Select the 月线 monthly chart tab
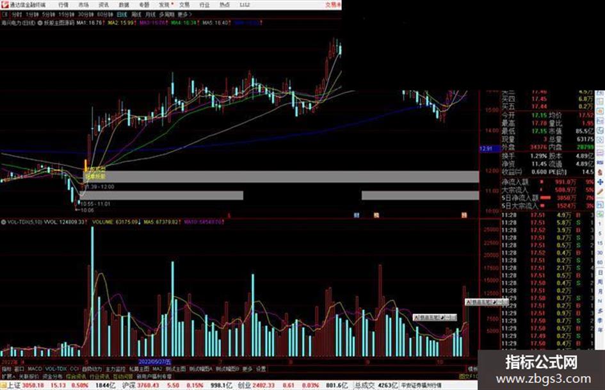The height and width of the screenshot is (390, 605). click(x=150, y=14)
